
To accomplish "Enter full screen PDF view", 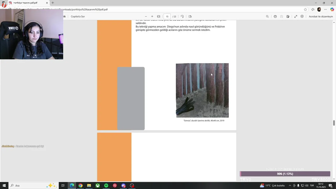I will click(296, 17).
